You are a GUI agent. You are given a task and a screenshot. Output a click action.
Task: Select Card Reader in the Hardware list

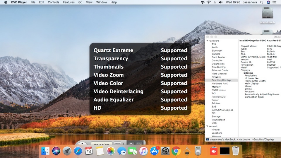(x=218, y=57)
